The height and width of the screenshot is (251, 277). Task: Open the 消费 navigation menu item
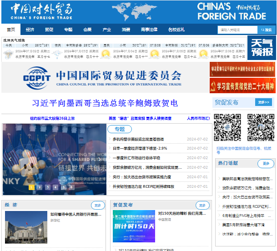(126, 30)
